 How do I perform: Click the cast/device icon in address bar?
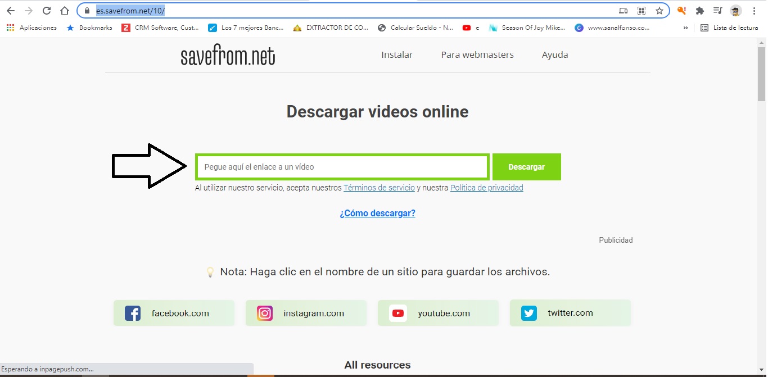[623, 11]
